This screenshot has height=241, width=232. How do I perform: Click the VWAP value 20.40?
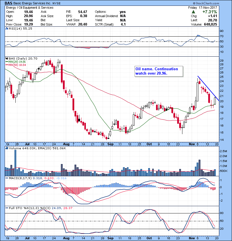(x=83, y=24)
